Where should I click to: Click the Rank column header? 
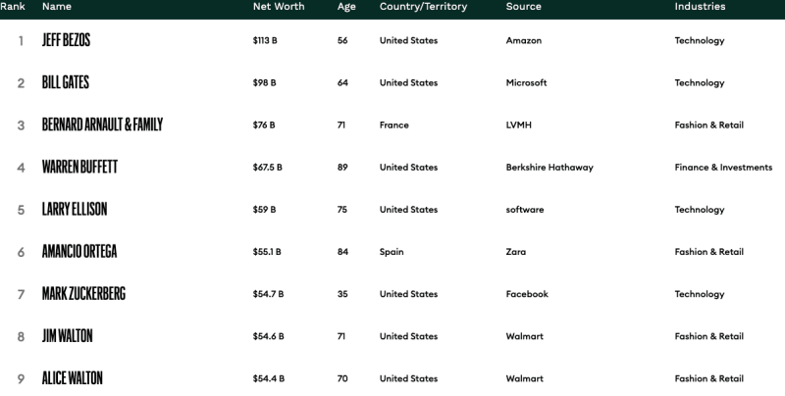(x=13, y=7)
